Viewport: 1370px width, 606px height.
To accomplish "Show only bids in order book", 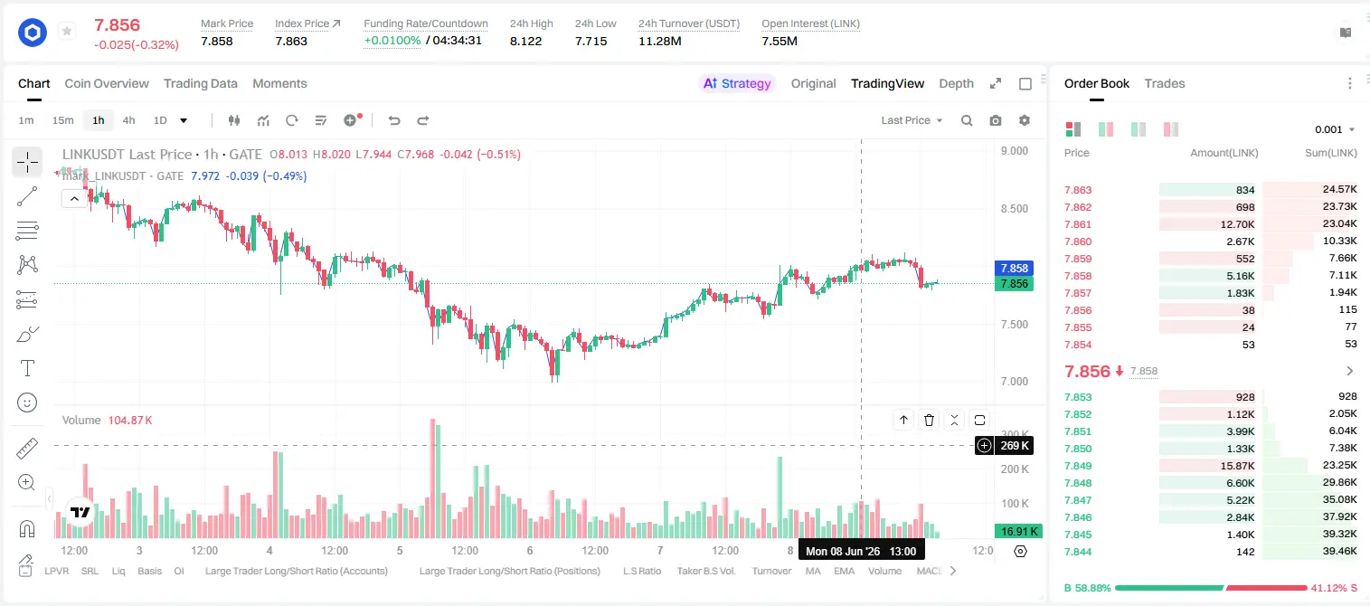I will coord(1139,129).
